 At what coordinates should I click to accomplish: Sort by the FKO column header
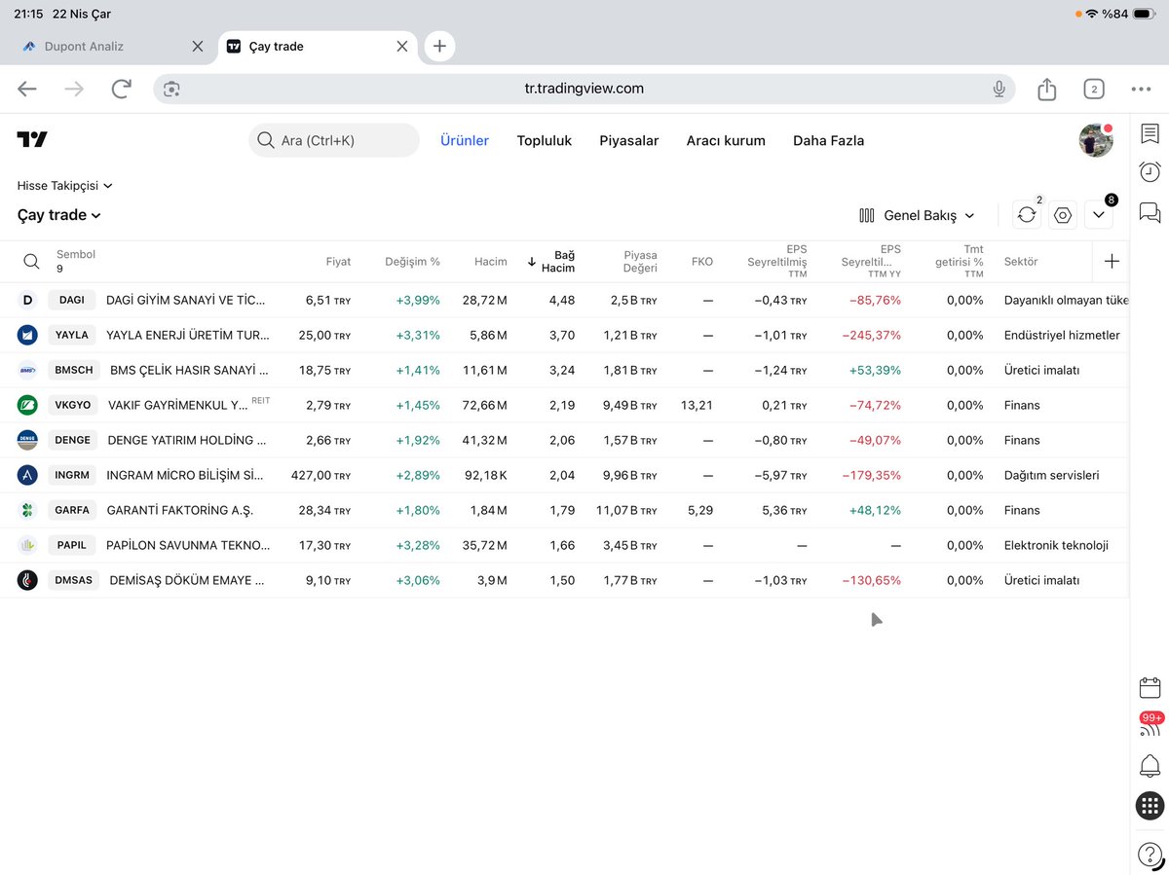(x=702, y=262)
